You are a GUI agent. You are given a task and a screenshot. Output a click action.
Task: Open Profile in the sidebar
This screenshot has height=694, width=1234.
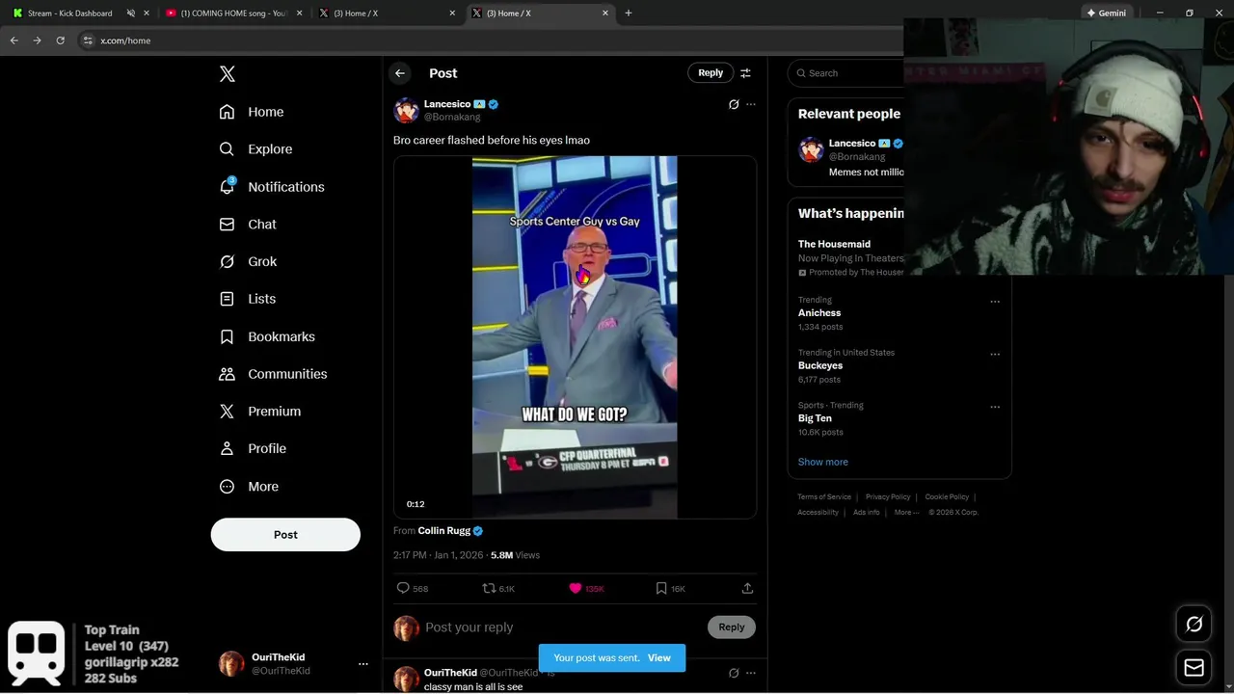(253, 448)
